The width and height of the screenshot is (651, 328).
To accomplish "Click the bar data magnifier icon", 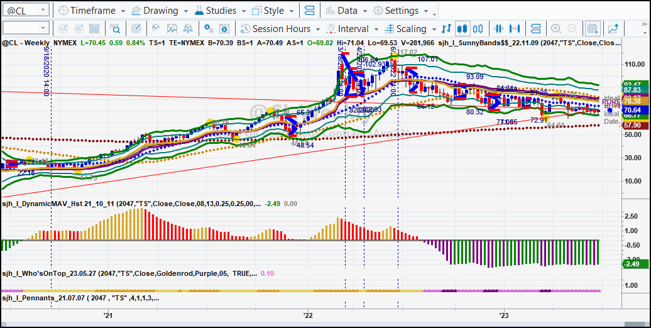I will pos(114,29).
